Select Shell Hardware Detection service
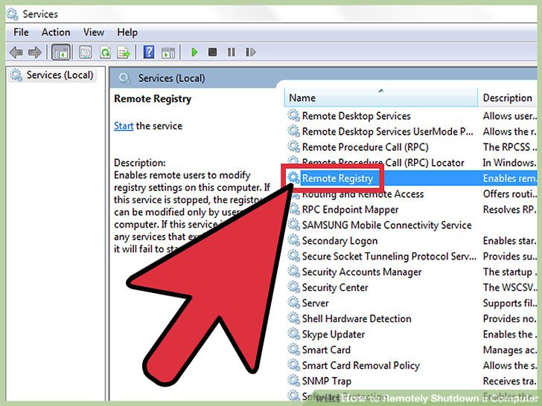 click(x=411, y=319)
